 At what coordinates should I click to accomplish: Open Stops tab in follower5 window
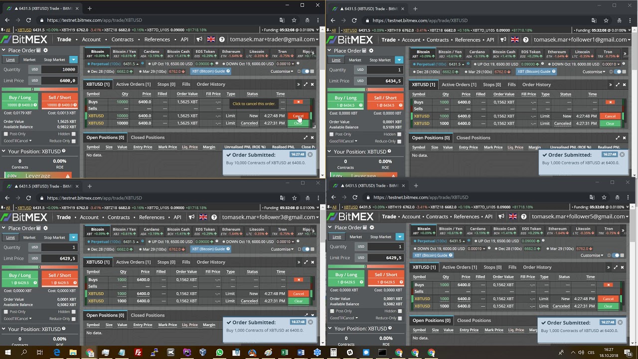492,267
